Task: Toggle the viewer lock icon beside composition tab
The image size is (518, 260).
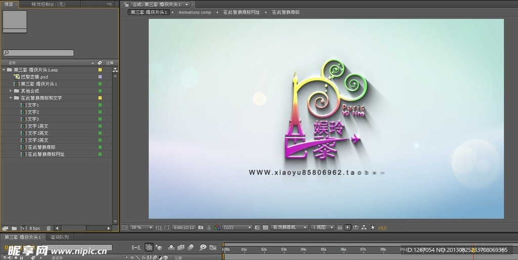Action: tap(126, 4)
